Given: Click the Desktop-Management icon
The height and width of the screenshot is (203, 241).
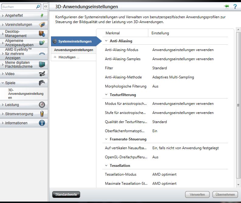Looking at the screenshot, I should [x=42, y=33].
